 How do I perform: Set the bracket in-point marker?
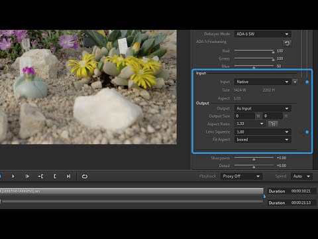coord(55,177)
